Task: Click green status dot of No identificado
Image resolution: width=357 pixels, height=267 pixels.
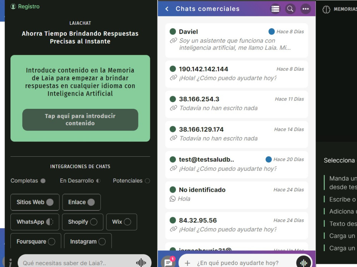Action: 173,190
